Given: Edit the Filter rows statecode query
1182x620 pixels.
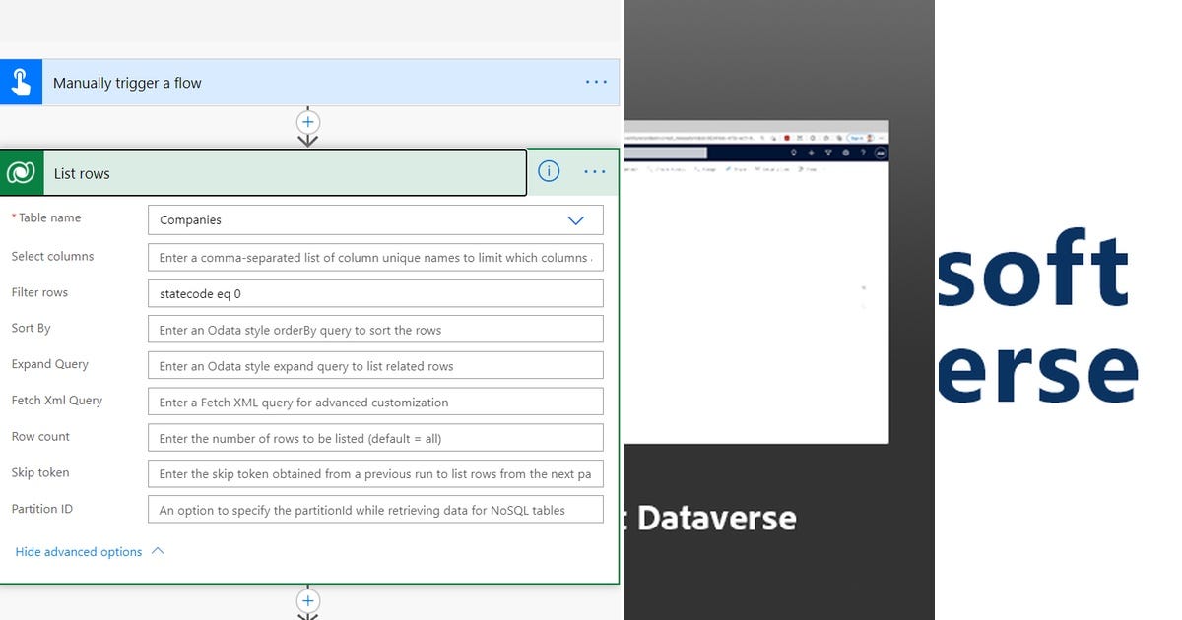Looking at the screenshot, I should click(x=374, y=292).
